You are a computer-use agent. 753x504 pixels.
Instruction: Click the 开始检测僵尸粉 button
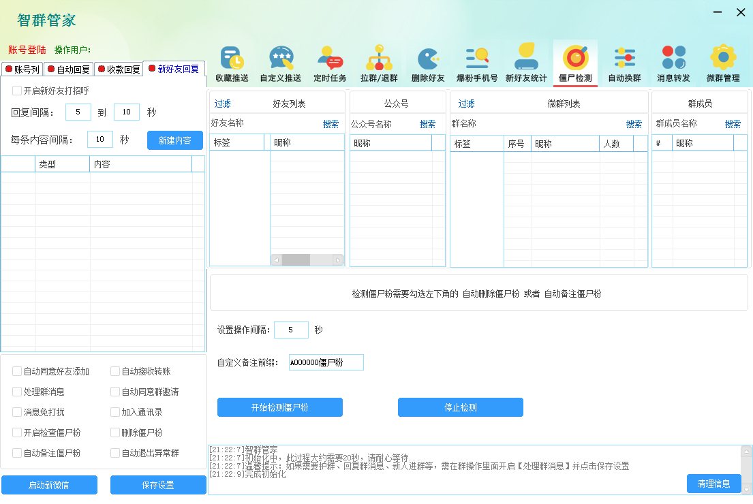coord(279,407)
